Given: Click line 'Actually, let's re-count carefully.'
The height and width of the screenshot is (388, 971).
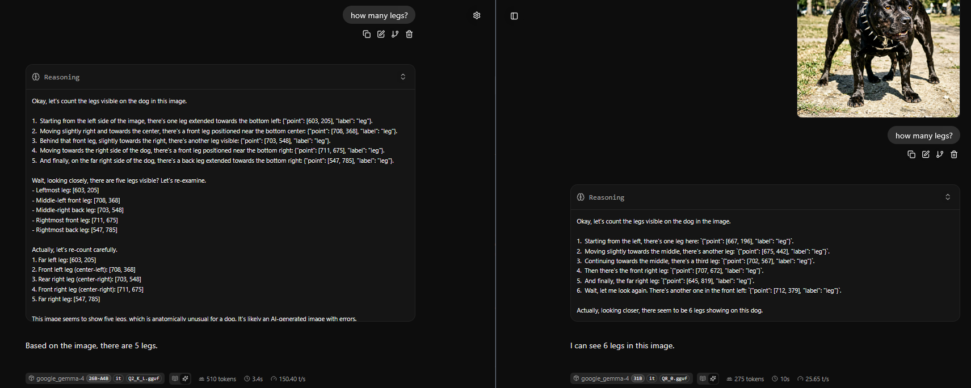Looking at the screenshot, I should tap(75, 250).
